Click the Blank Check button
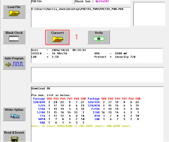The width and height of the screenshot is (169, 142). click(14, 37)
